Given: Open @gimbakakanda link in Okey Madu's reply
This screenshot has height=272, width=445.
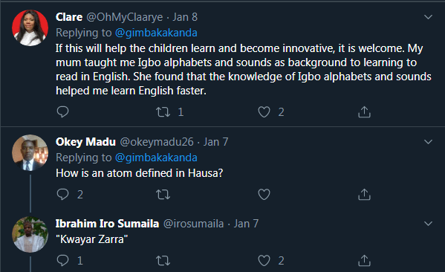Looking at the screenshot, I should click(x=156, y=158).
